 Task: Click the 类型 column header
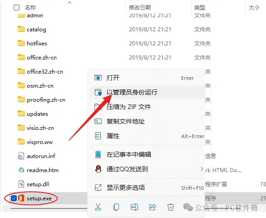[x=200, y=7]
